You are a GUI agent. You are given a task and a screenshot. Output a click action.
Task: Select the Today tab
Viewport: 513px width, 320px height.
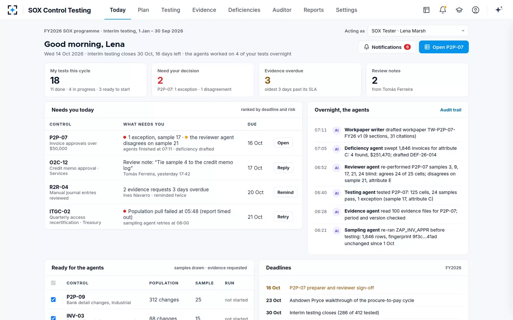click(118, 10)
